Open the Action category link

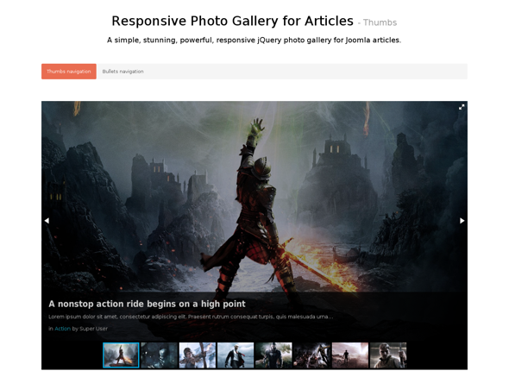pos(62,329)
